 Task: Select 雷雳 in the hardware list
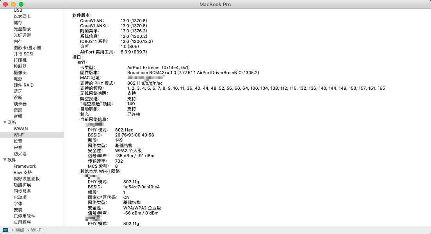click(18, 110)
